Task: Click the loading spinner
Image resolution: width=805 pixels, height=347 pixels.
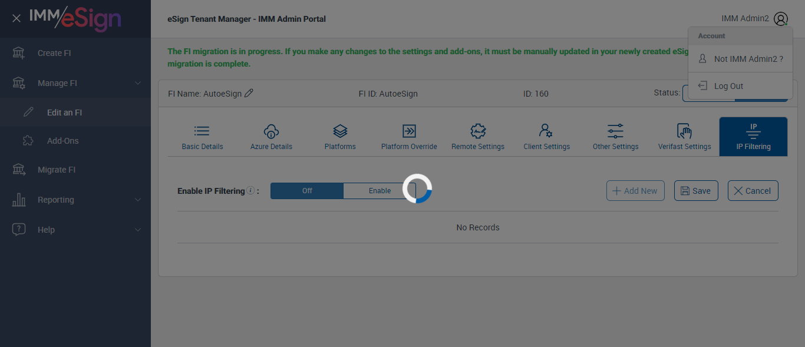Action: [417, 189]
